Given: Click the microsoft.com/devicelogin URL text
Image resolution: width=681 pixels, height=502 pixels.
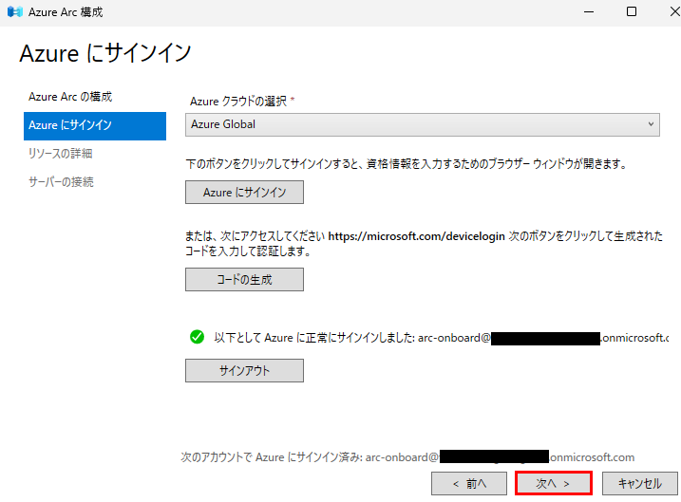Looking at the screenshot, I should [416, 236].
